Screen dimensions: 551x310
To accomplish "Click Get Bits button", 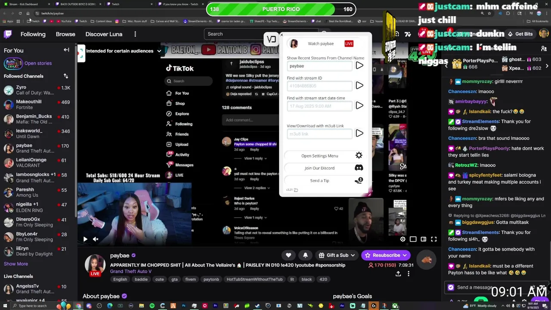I will pos(520,34).
